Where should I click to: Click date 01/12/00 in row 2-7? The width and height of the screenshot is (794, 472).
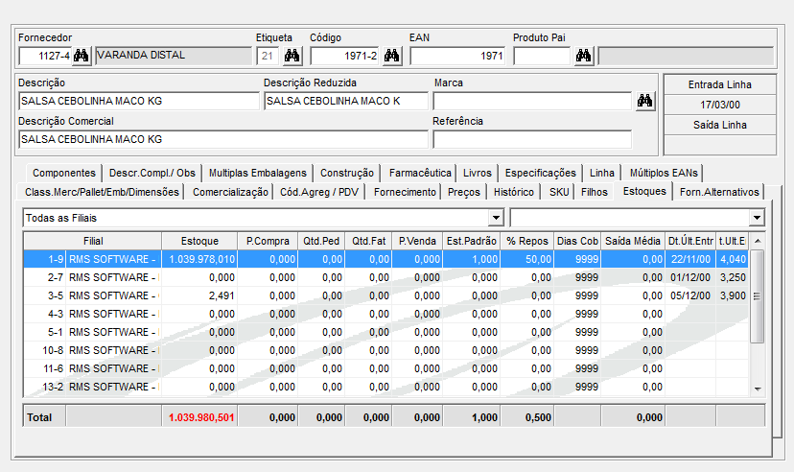[690, 277]
